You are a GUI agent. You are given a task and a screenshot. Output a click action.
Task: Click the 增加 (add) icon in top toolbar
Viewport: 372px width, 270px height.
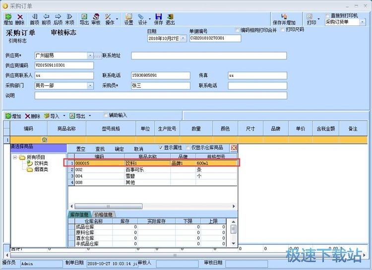[8, 17]
